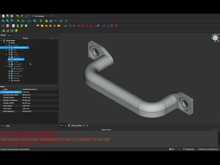Click the Hole Spacing value 140.00 mm
Image resolution: width=220 pixels, height=165 pixels.
point(27,111)
